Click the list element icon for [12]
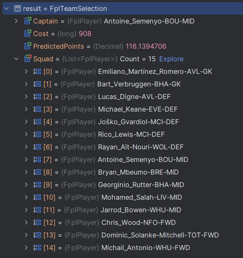 point(37,222)
